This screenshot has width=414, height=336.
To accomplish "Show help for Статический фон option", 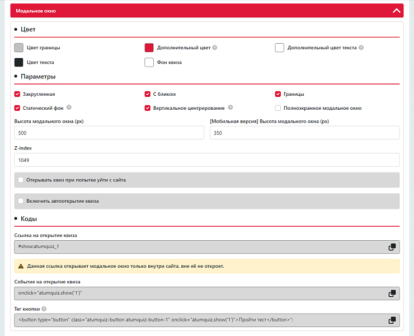I will [x=69, y=108].
